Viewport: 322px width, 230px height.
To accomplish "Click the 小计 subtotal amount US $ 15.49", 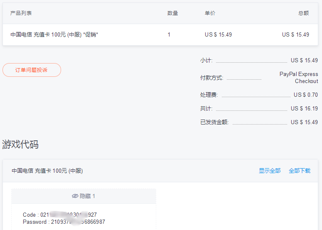I will coord(304,60).
